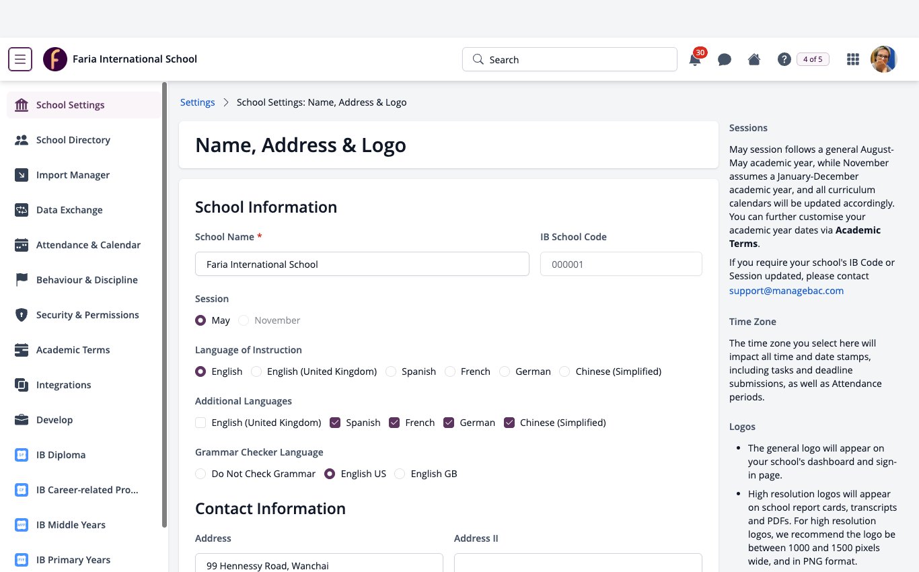Open Attendance & Calendar in sidebar
This screenshot has height=572, width=919.
[x=84, y=245]
